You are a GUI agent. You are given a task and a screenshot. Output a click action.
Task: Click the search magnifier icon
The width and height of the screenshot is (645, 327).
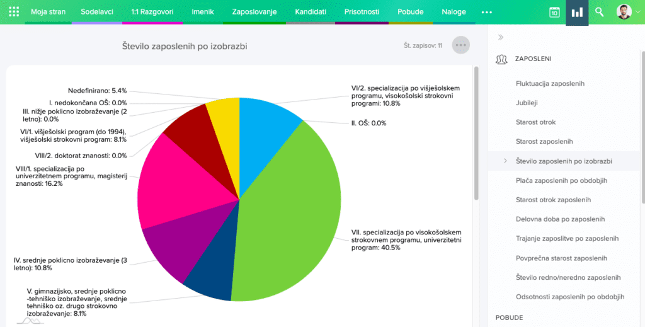600,13
